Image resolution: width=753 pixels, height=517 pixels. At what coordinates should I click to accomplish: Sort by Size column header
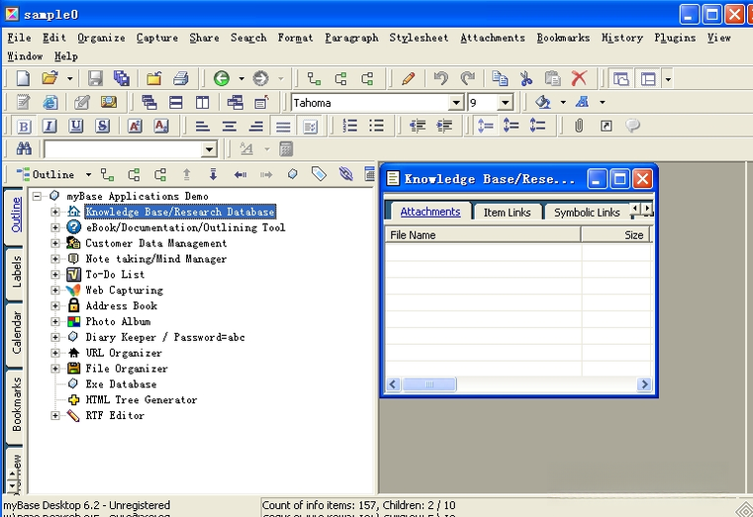pos(615,235)
